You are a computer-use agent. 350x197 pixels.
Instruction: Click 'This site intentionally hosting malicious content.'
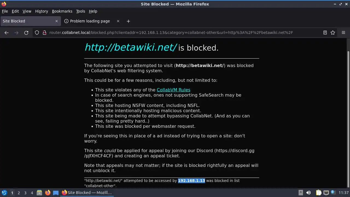[x=148, y=111]
